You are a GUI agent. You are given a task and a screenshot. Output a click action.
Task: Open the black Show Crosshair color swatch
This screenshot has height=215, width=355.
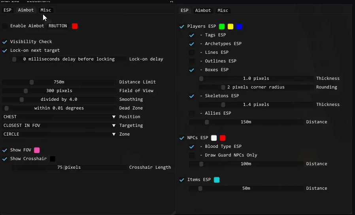53,159
